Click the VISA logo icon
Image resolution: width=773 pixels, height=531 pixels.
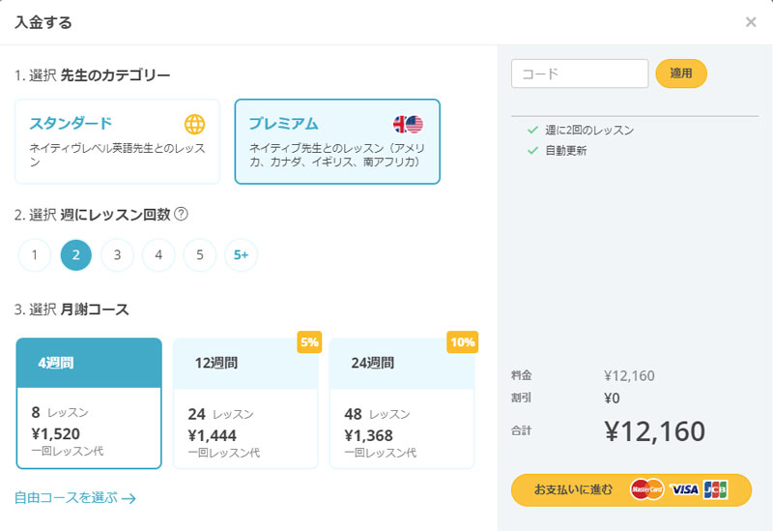click(684, 489)
